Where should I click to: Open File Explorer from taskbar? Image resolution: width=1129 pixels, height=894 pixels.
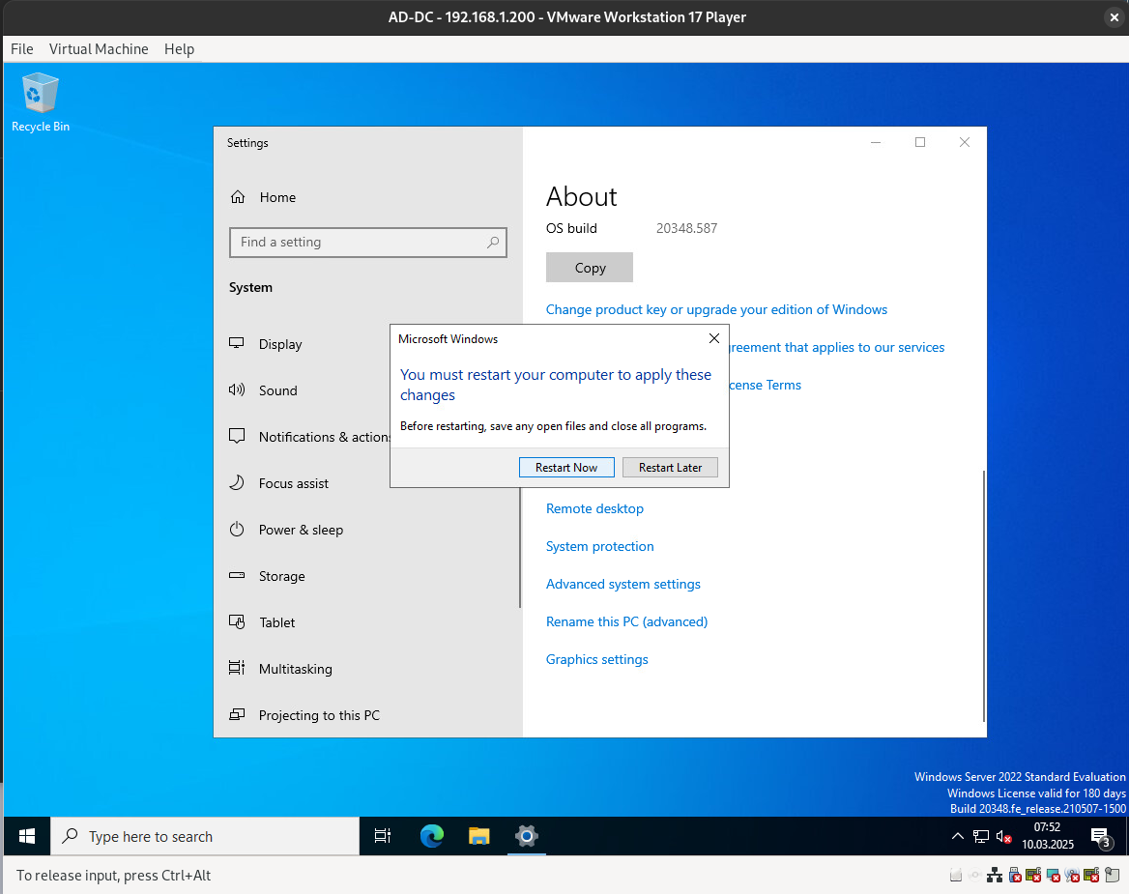(478, 836)
